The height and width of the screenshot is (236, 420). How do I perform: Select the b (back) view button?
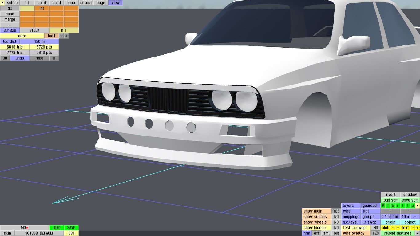click(x=393, y=206)
